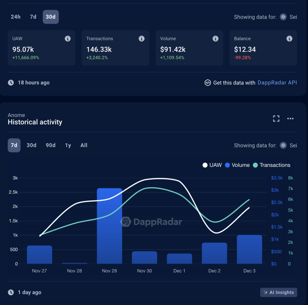Click the +11,666.09% change figure
Viewport: 308px width, 305px height.
click(x=25, y=58)
